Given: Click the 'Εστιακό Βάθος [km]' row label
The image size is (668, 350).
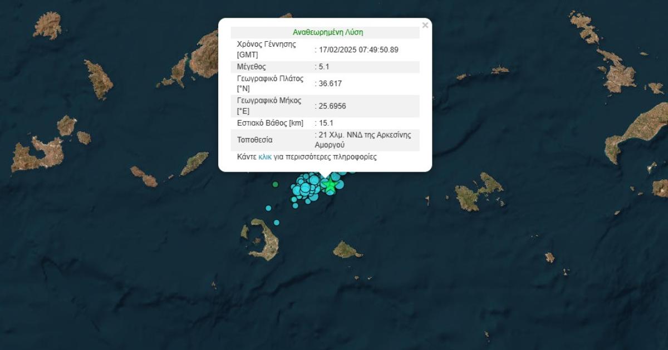Looking at the screenshot, I should pyautogui.click(x=270, y=123).
